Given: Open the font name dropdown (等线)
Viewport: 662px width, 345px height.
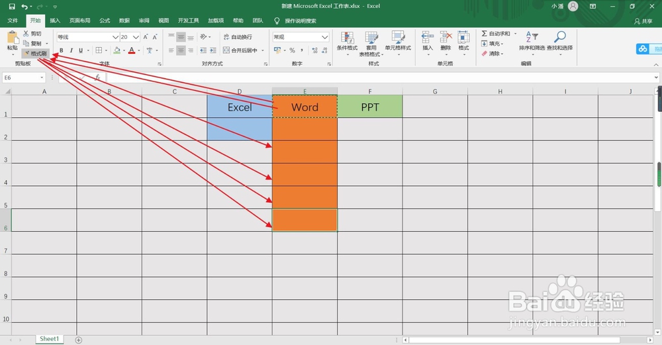Looking at the screenshot, I should coord(115,37).
